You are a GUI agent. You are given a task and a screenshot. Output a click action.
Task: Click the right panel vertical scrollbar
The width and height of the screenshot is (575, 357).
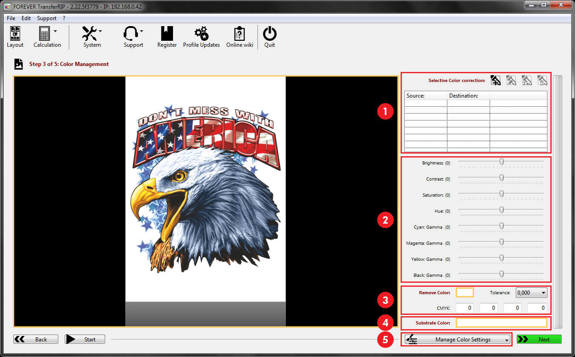pos(558,202)
